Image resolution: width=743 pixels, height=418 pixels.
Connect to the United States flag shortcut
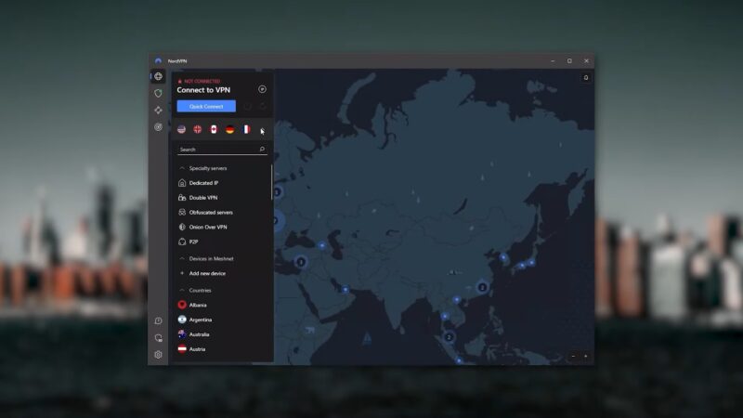[x=181, y=129]
